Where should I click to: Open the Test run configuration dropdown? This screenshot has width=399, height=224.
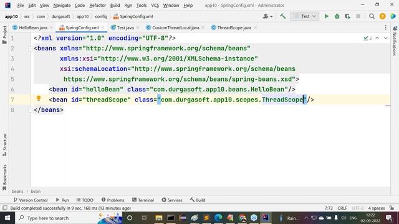[305, 16]
